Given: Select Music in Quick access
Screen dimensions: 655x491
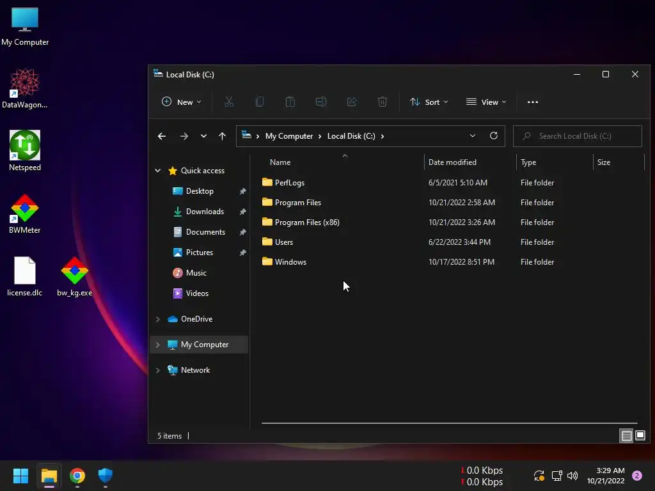Looking at the screenshot, I should coord(196,272).
